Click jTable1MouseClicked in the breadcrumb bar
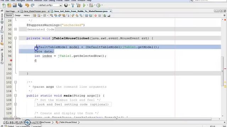The width and height of the screenshot is (227, 127). click(x=67, y=122)
